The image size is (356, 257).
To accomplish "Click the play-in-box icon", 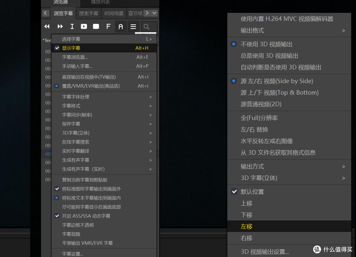I will (84, 27).
